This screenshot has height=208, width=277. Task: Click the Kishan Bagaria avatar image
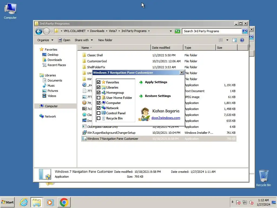144,114
